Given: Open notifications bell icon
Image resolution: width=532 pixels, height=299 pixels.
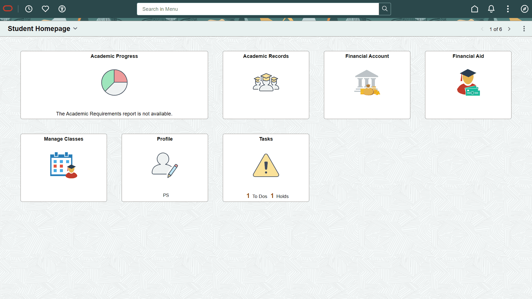Looking at the screenshot, I should 491,9.
